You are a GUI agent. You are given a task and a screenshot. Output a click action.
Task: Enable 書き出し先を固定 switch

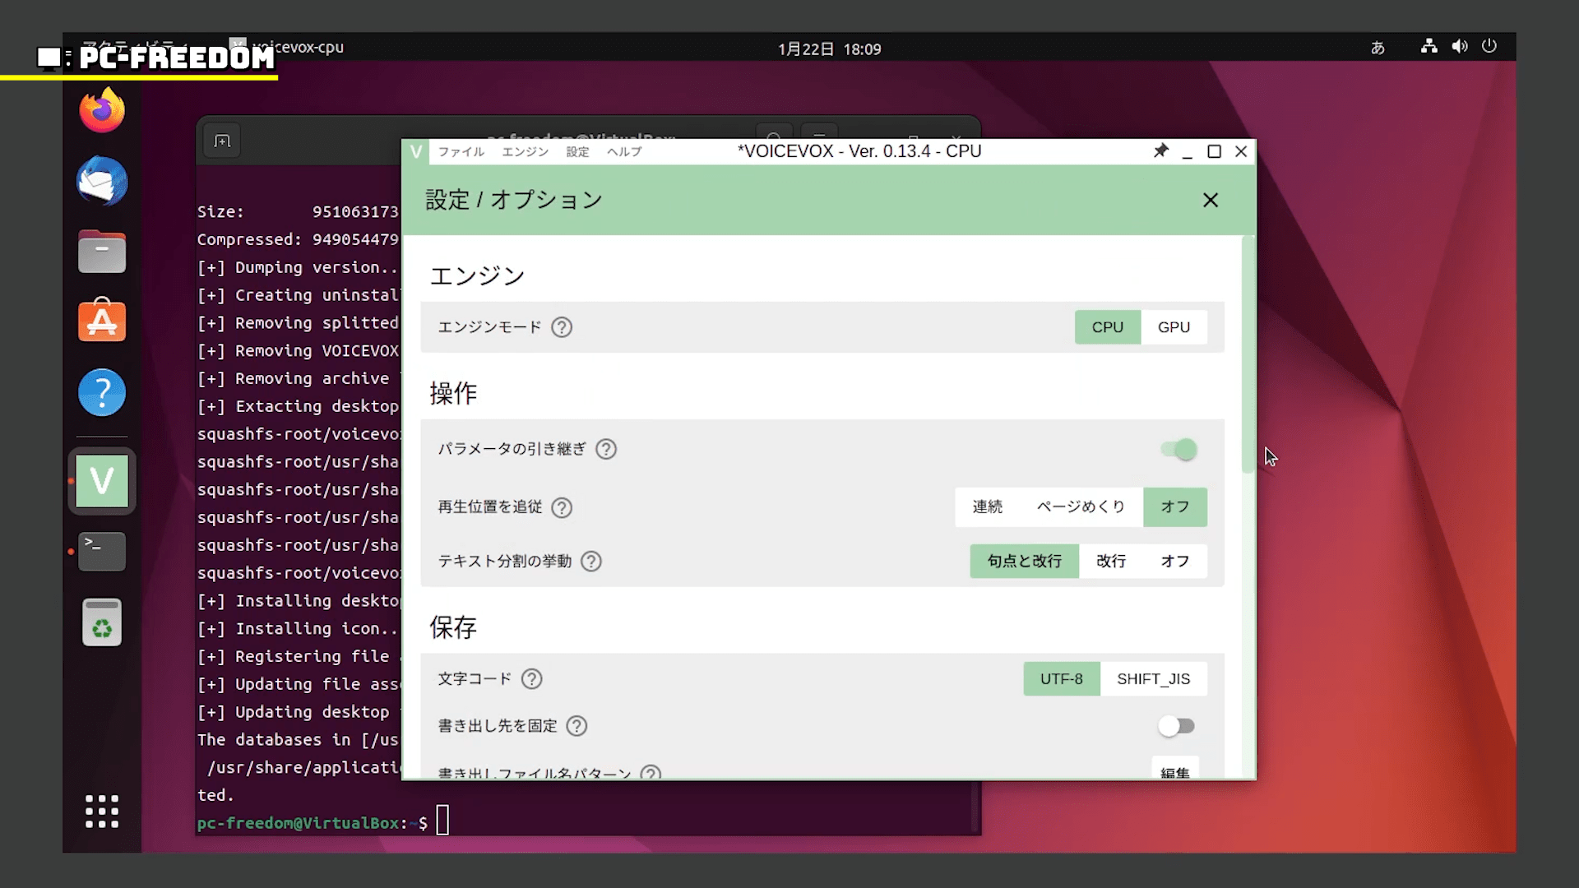1176,726
